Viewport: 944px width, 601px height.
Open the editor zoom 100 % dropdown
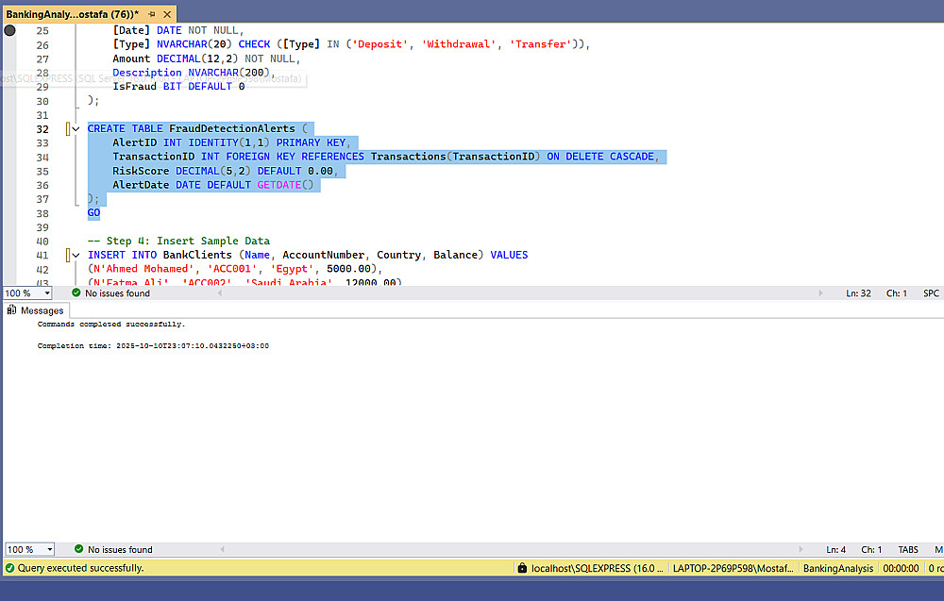(x=47, y=293)
